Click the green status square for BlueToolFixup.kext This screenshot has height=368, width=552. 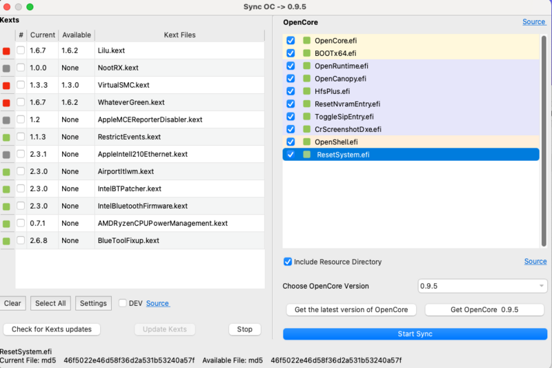6,241
